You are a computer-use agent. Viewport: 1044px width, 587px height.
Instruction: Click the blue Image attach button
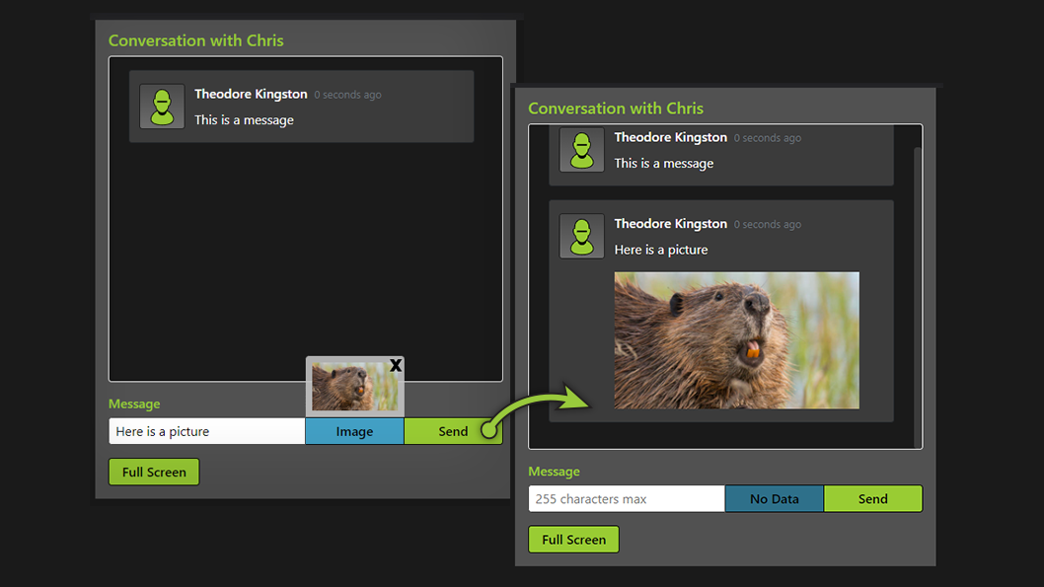pos(354,431)
